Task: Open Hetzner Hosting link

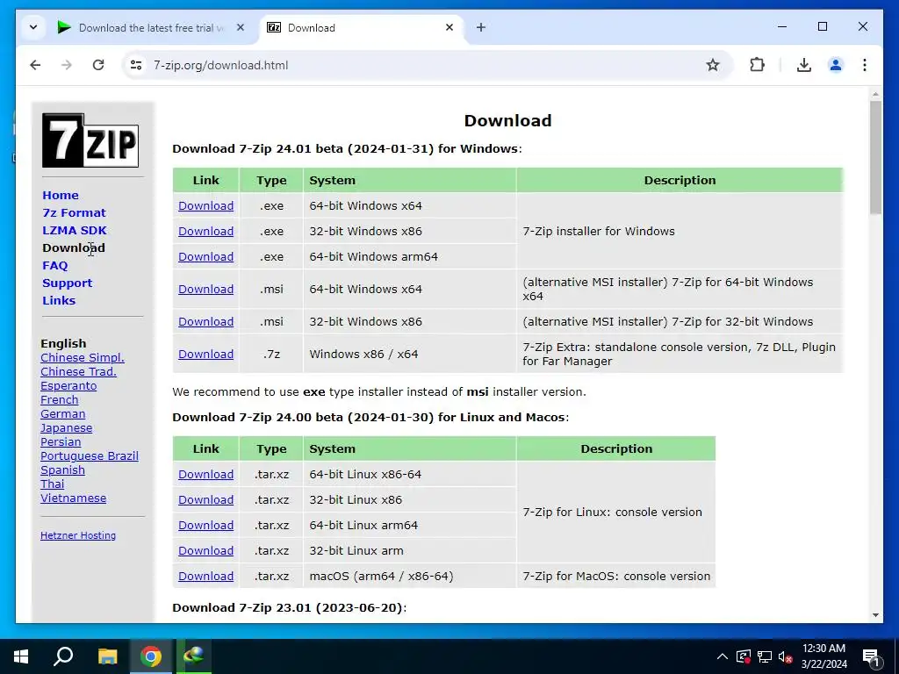Action: pos(78,535)
